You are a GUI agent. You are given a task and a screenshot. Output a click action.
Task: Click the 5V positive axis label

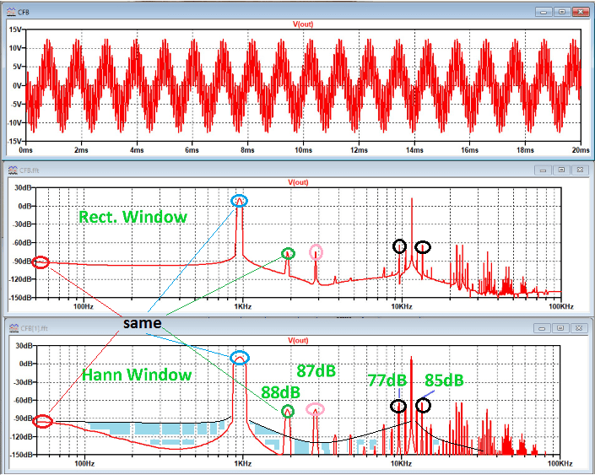pos(17,67)
